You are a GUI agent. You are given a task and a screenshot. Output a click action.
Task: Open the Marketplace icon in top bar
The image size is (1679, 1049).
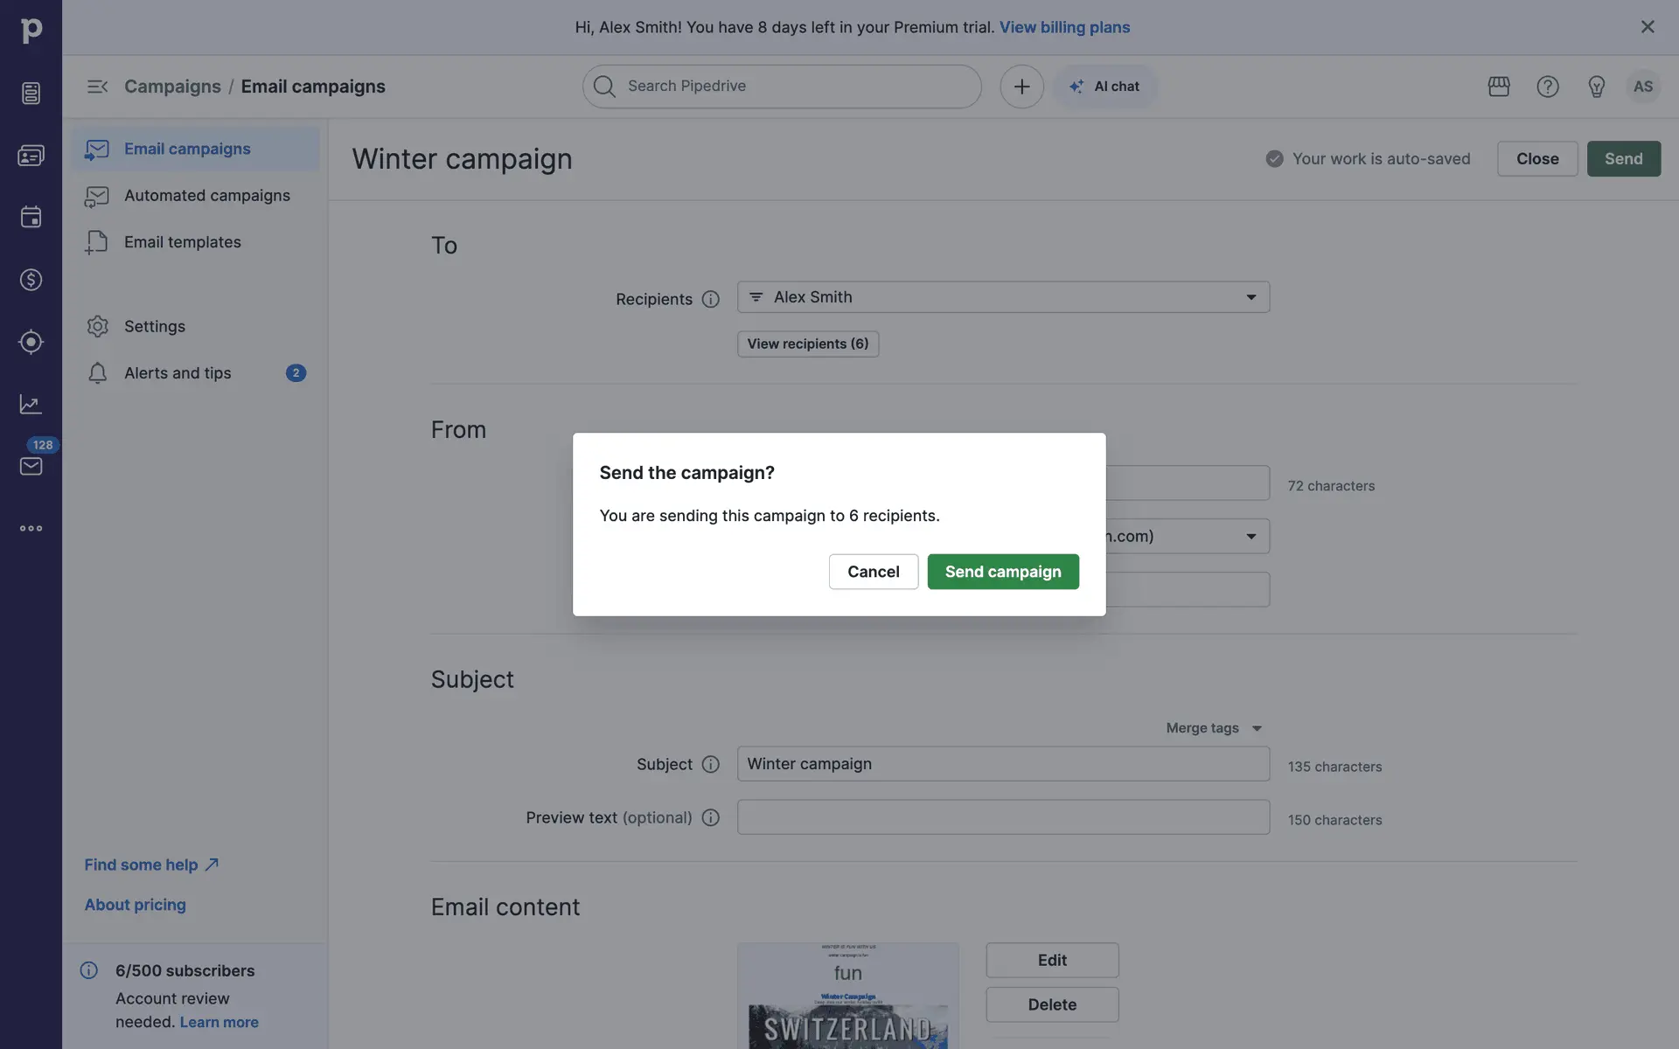[1498, 87]
